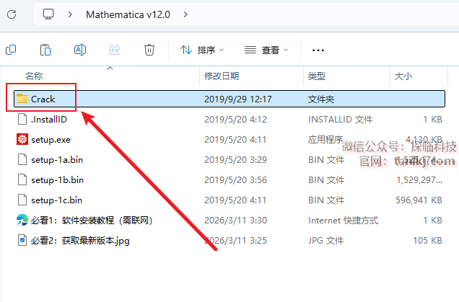459x302 pixels.
Task: Select the Crack folder name
Action: (43, 99)
